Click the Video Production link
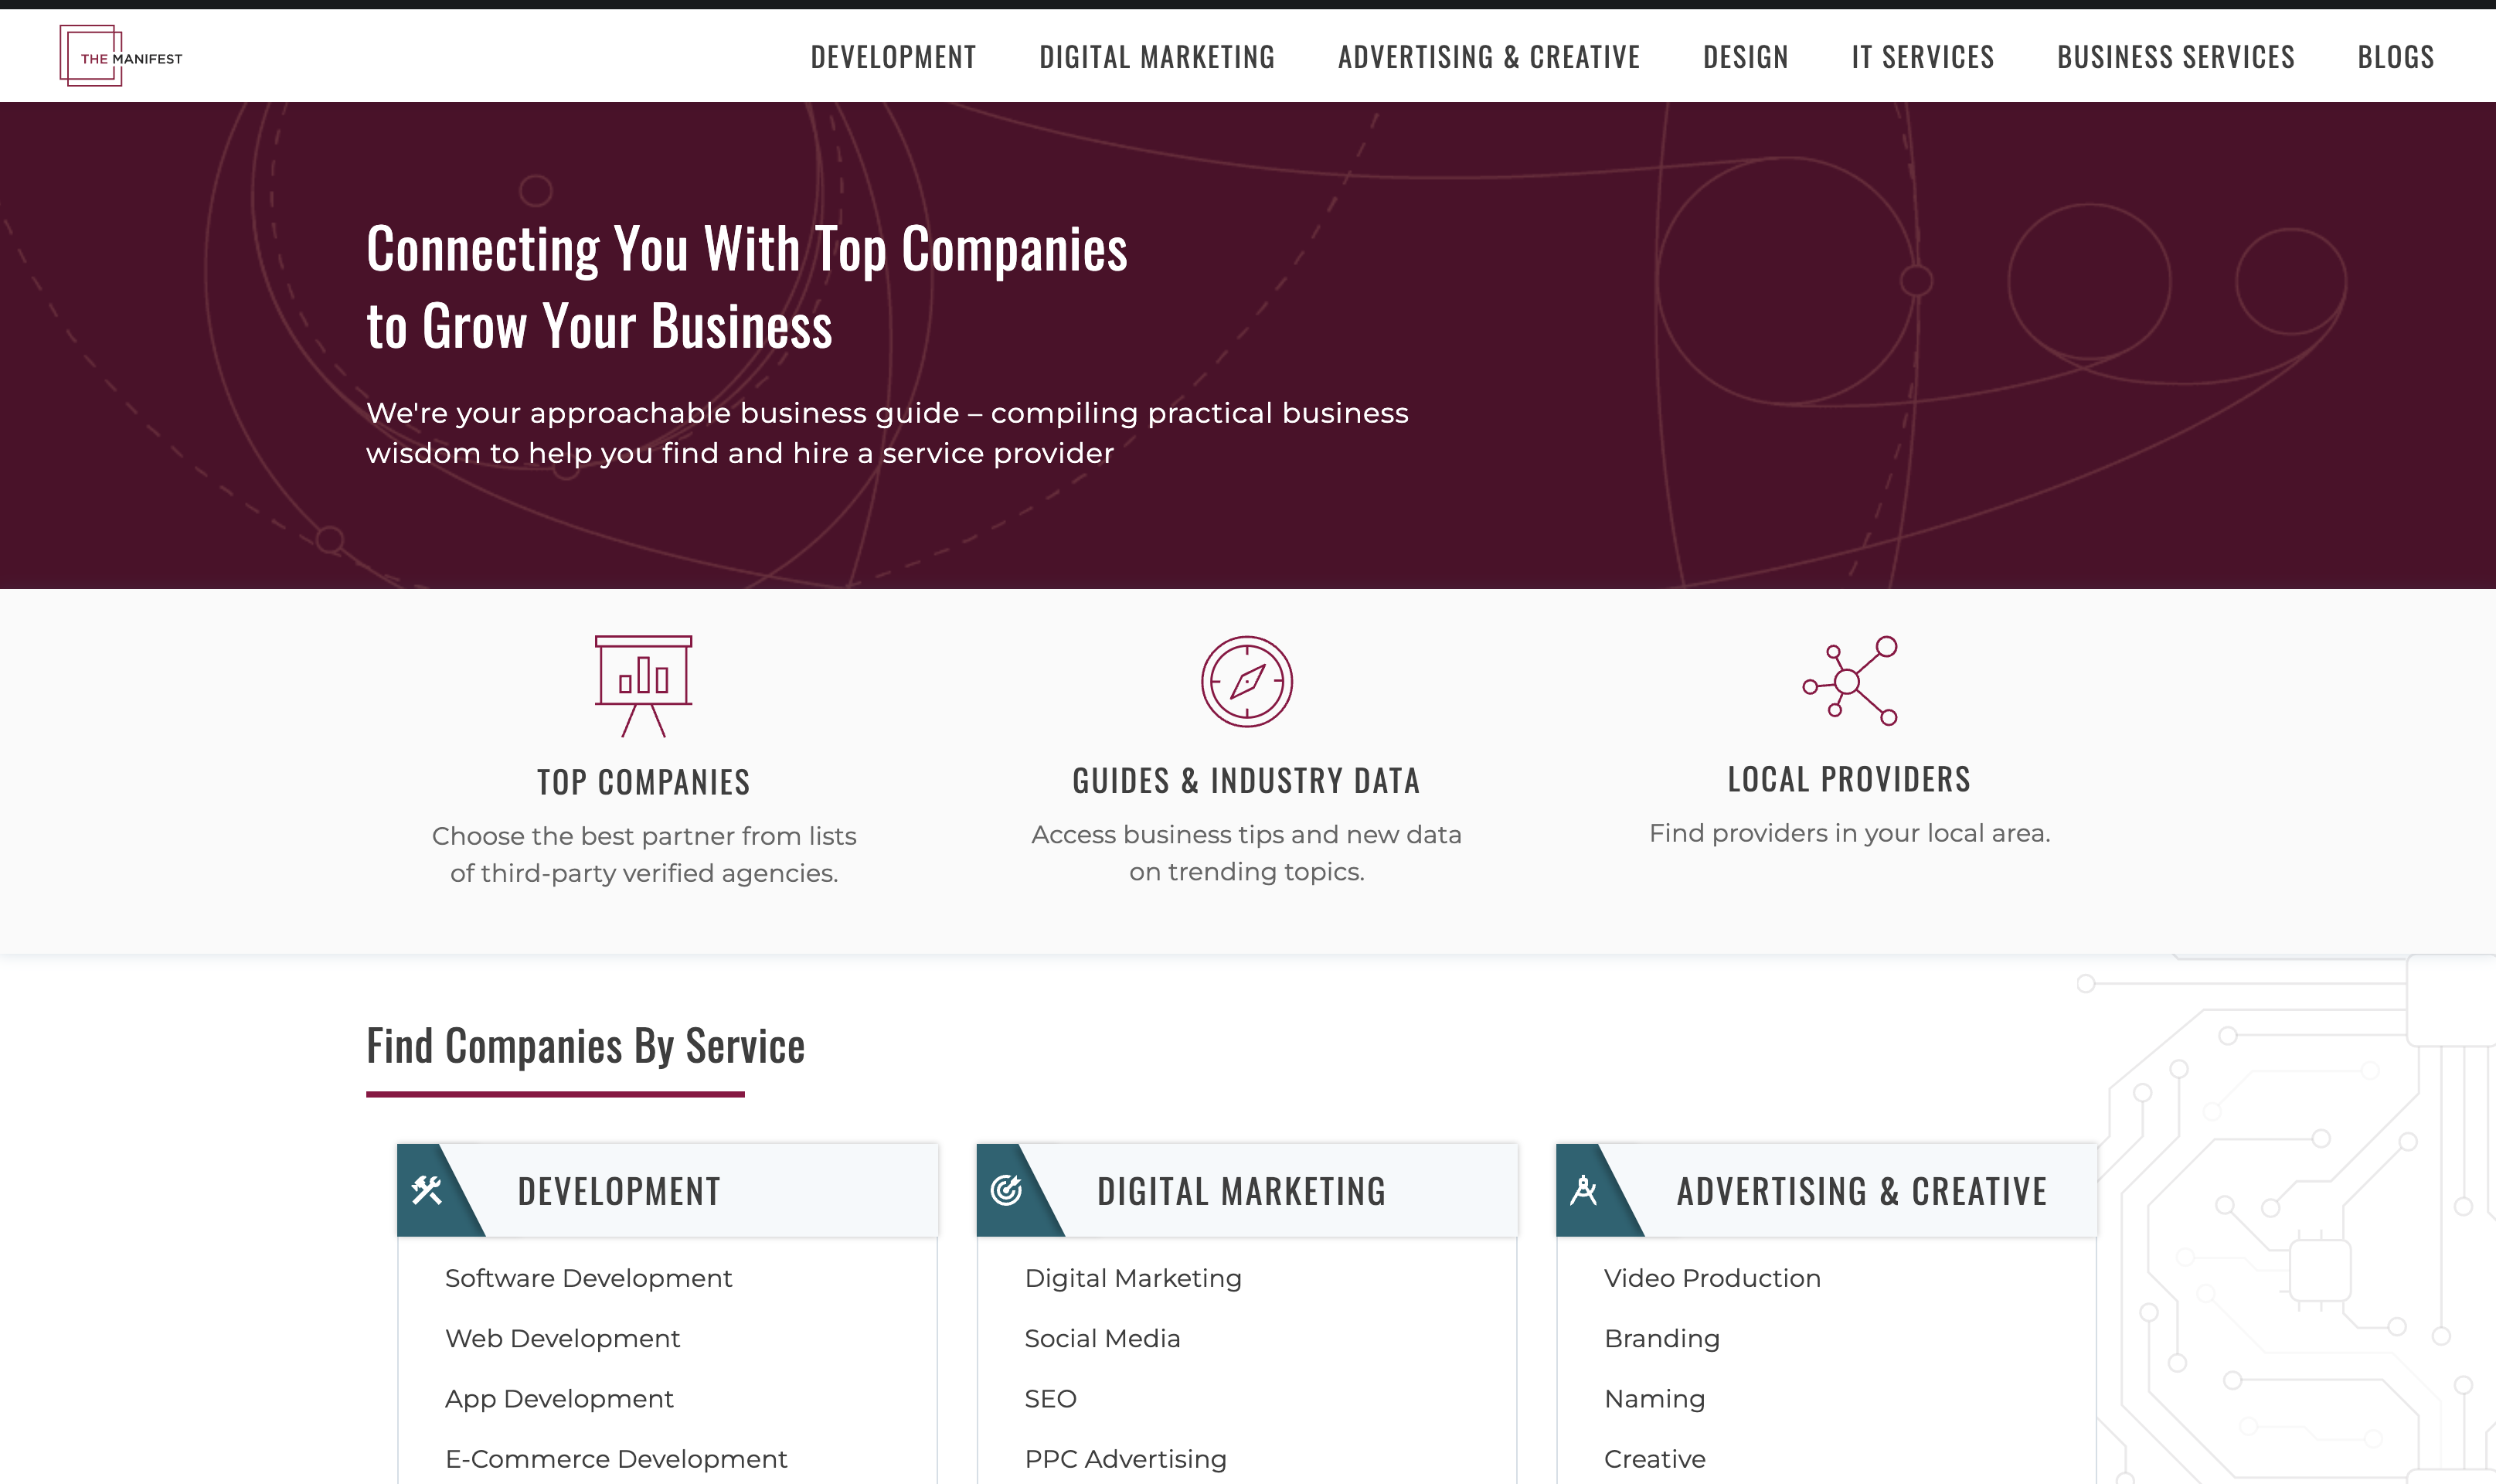This screenshot has width=2496, height=1484. [x=1710, y=1275]
